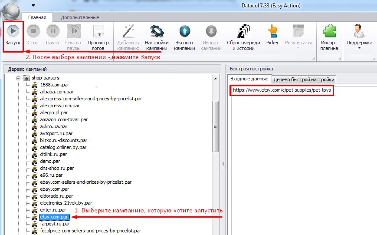377x235 pixels.
Task: Select farpost.ru.par campaign
Action: tap(55, 224)
